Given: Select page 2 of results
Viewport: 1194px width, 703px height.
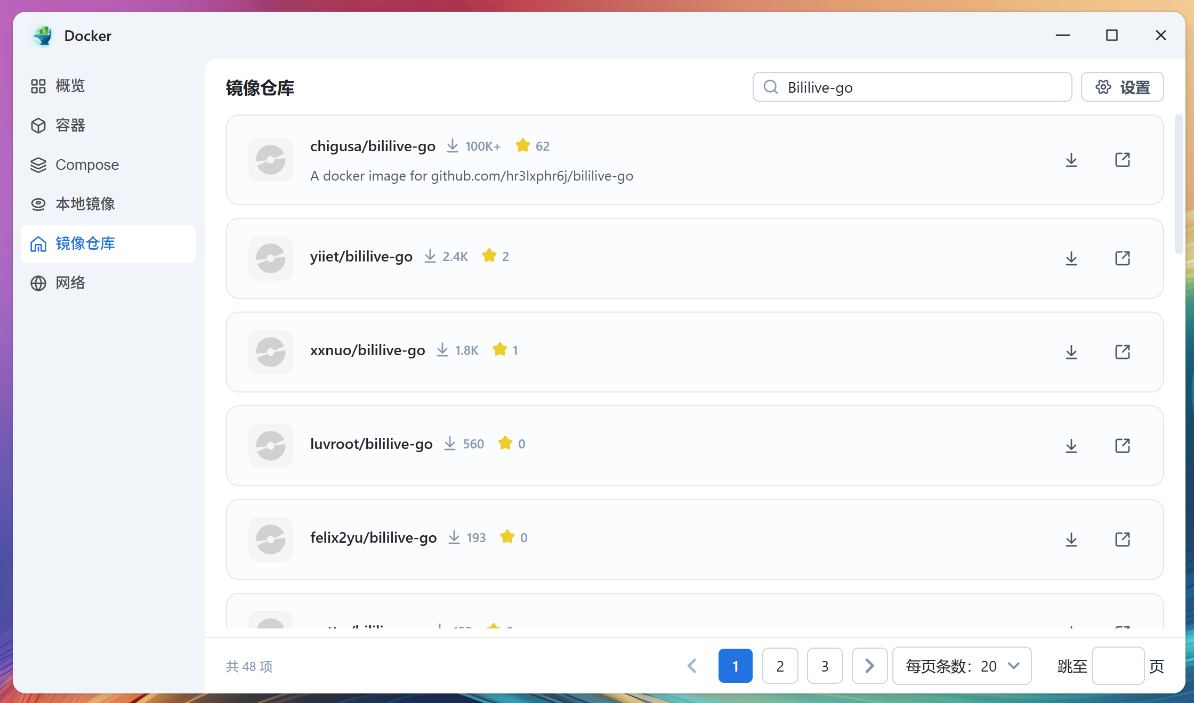Looking at the screenshot, I should point(780,666).
